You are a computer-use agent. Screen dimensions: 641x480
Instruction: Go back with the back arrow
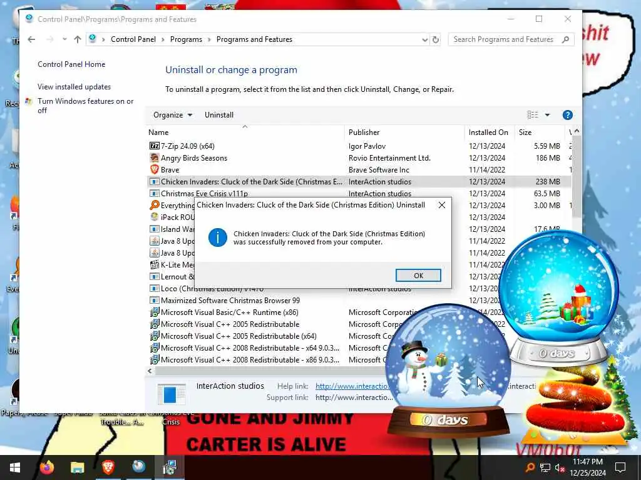31,39
